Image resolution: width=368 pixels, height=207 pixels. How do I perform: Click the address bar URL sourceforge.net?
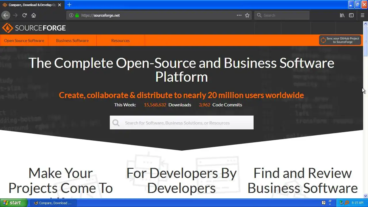(101, 15)
